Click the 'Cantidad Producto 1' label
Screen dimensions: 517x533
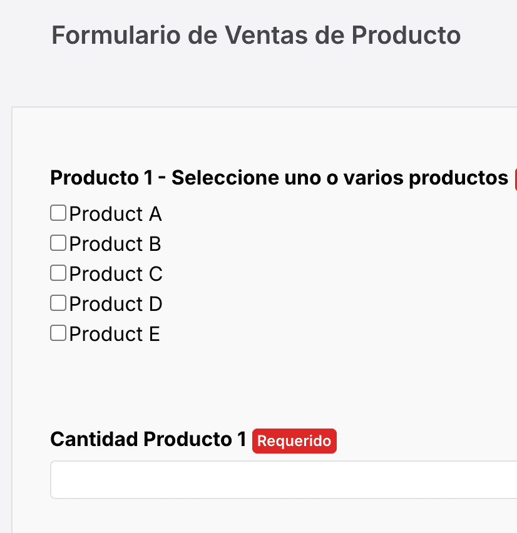(x=149, y=439)
